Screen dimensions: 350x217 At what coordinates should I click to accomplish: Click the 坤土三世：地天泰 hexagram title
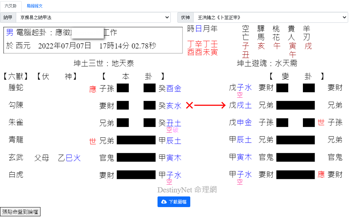click(104, 64)
